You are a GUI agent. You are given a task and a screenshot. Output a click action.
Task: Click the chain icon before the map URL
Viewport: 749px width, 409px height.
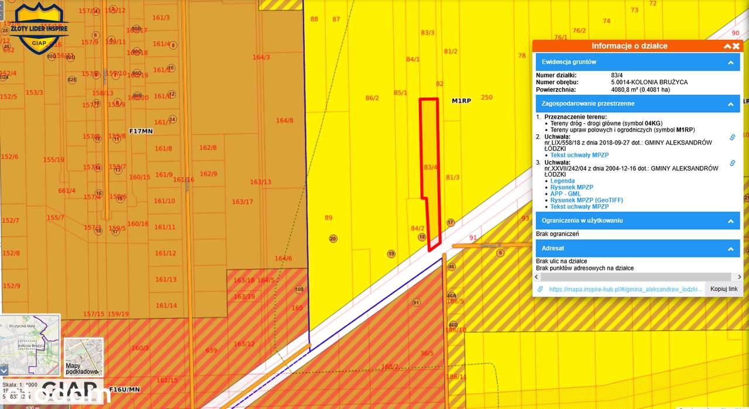pos(540,289)
